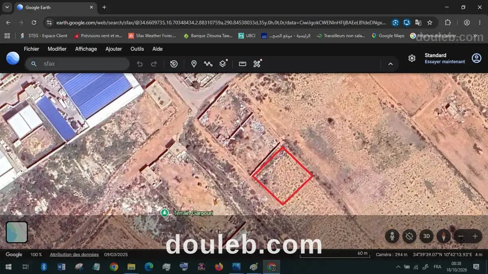Image resolution: width=488 pixels, height=274 pixels.
Task: Enter Street View with the pegman icon
Action: pyautogui.click(x=392, y=236)
